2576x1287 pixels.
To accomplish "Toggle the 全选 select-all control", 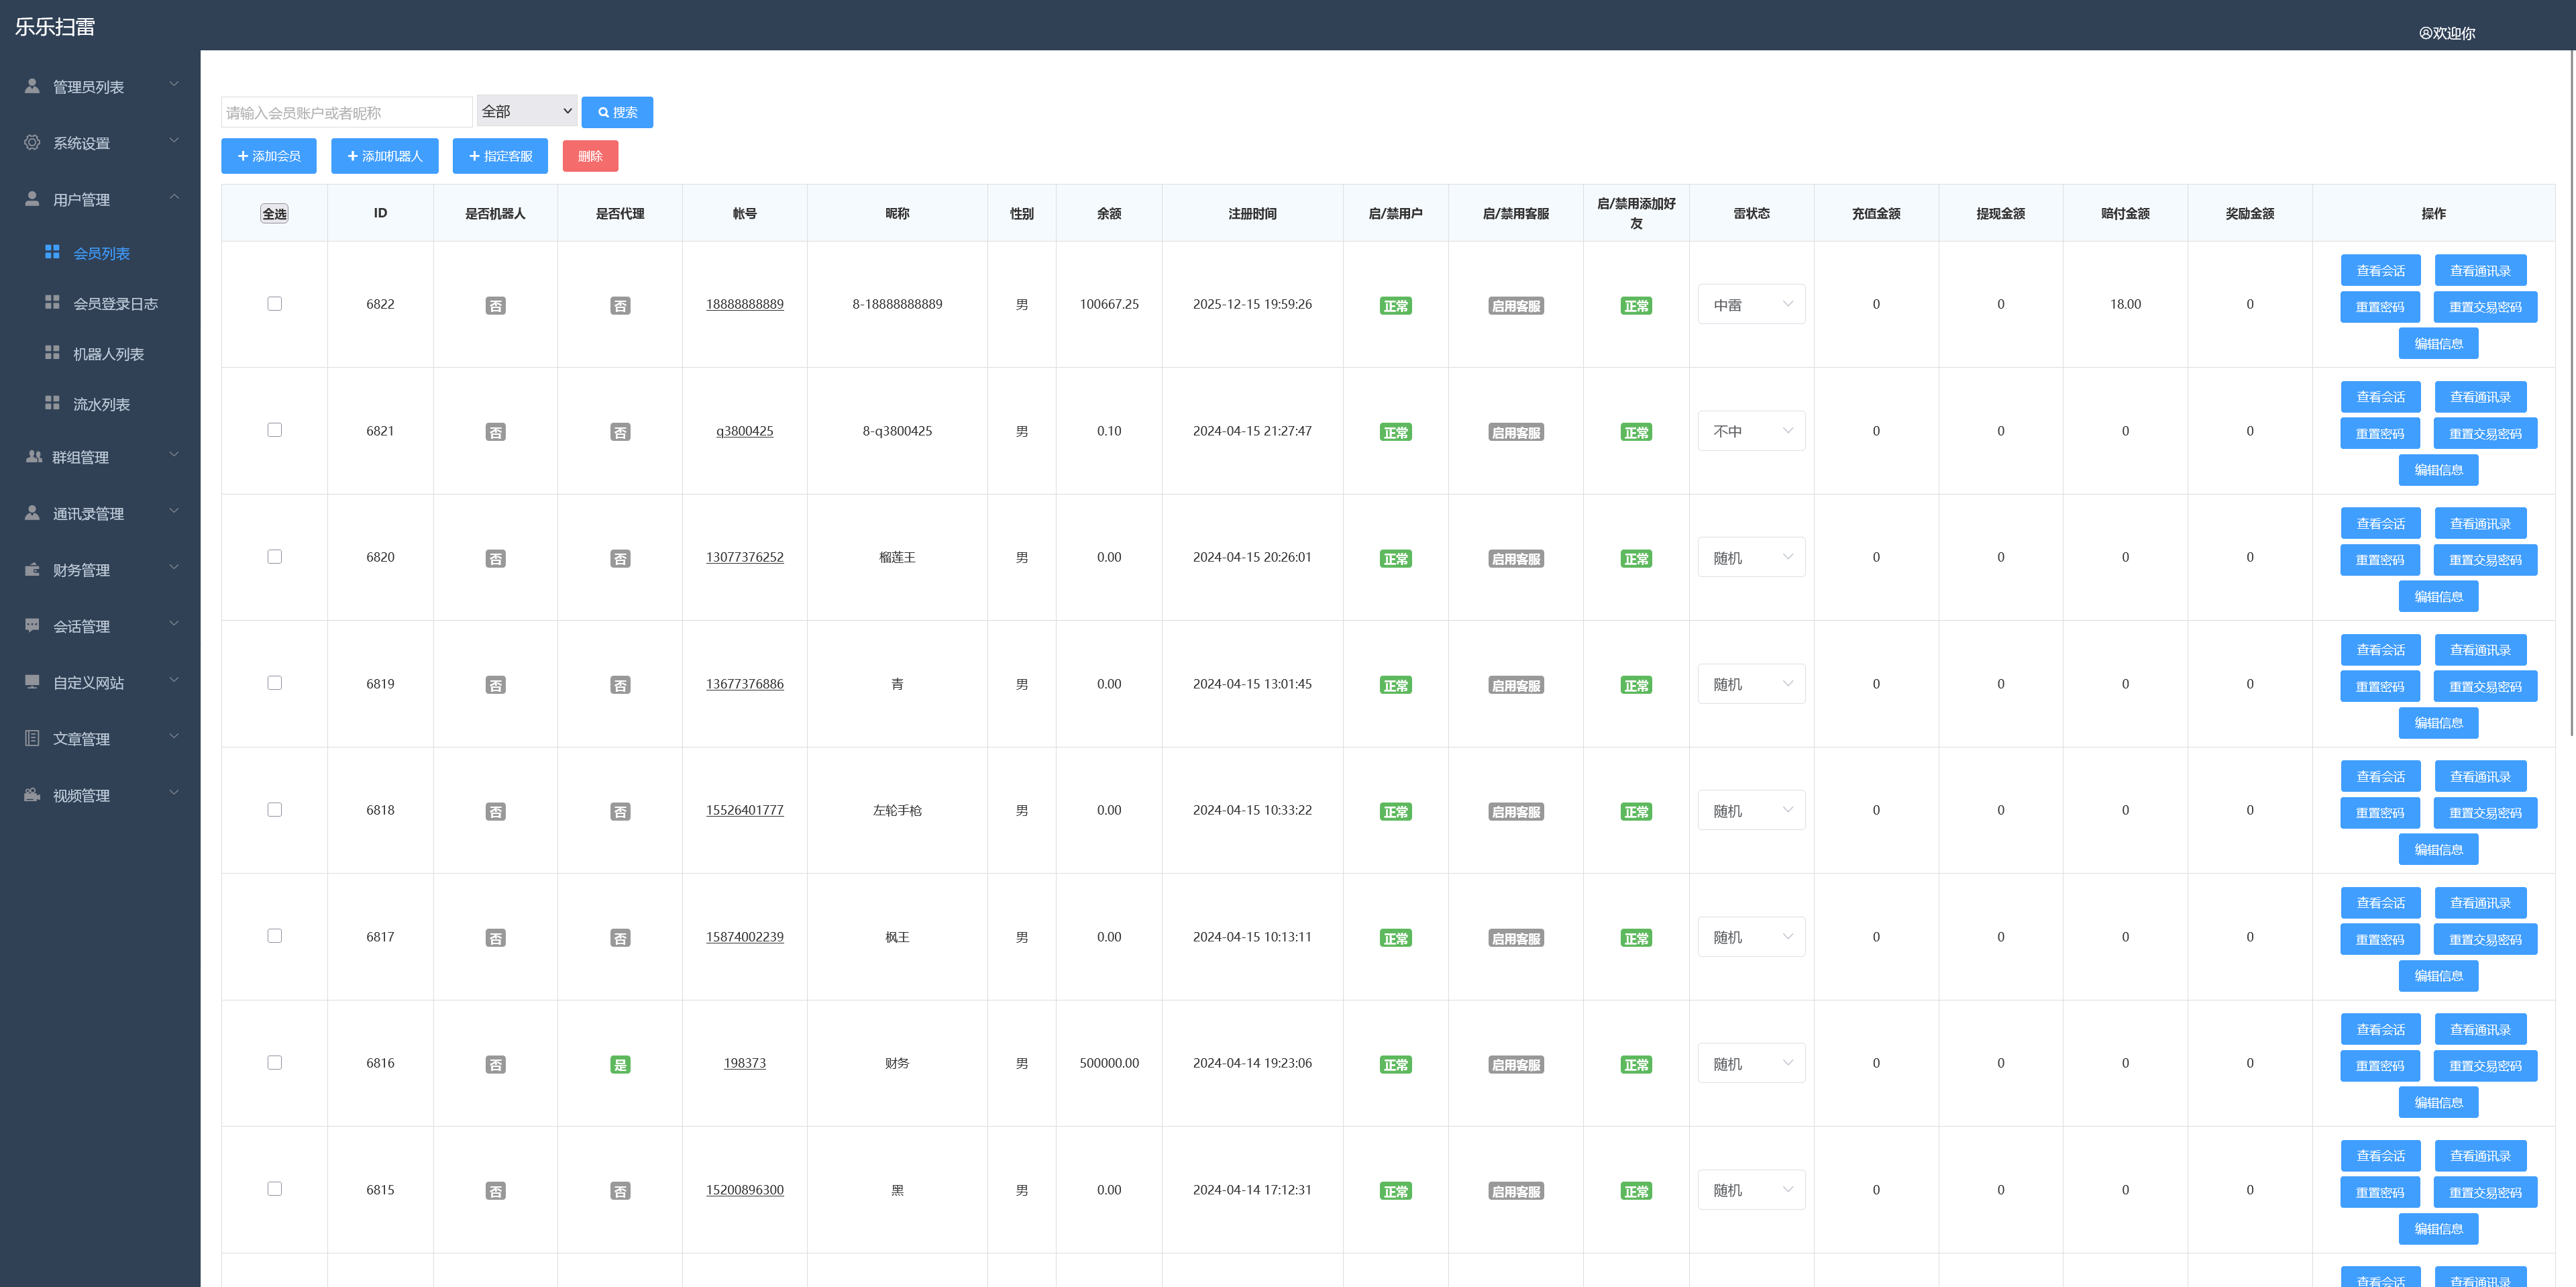I will 274,213.
